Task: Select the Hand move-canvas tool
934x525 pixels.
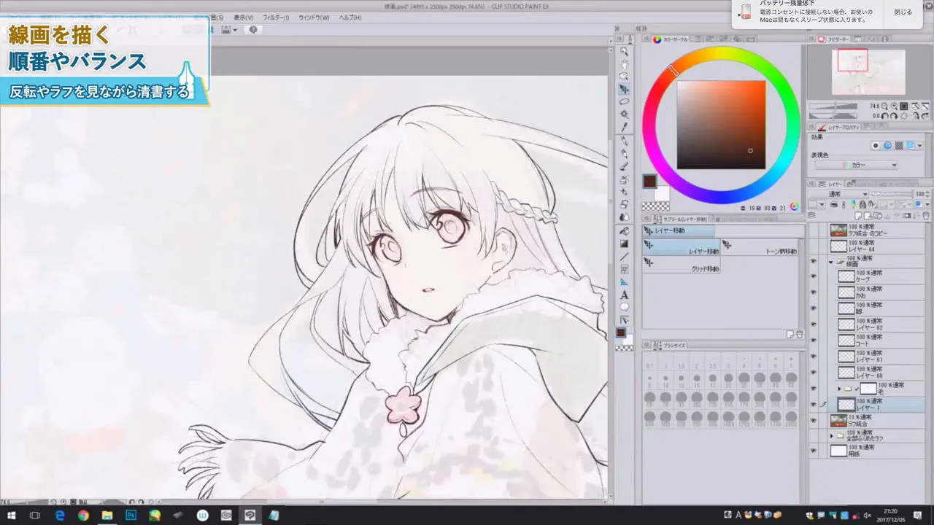Action: pos(624,63)
